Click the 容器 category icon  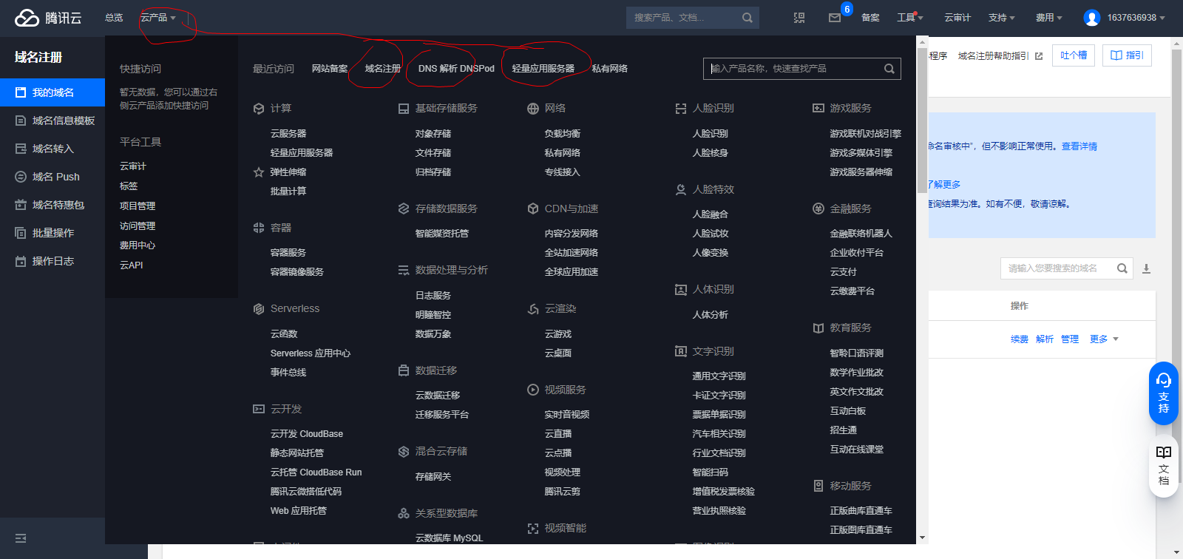click(x=259, y=228)
